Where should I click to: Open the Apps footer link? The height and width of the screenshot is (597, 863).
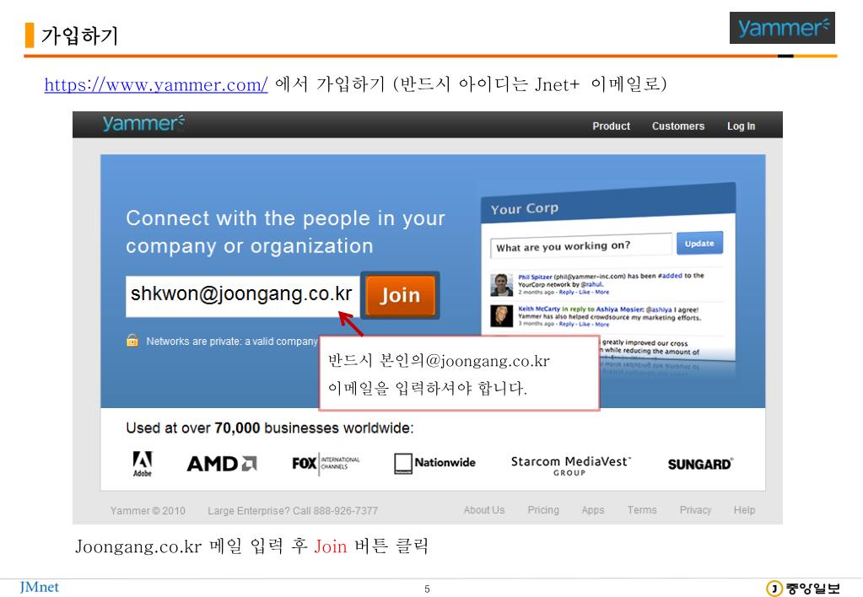(x=593, y=510)
